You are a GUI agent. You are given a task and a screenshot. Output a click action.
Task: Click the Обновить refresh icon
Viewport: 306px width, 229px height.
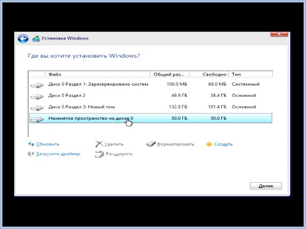point(31,144)
